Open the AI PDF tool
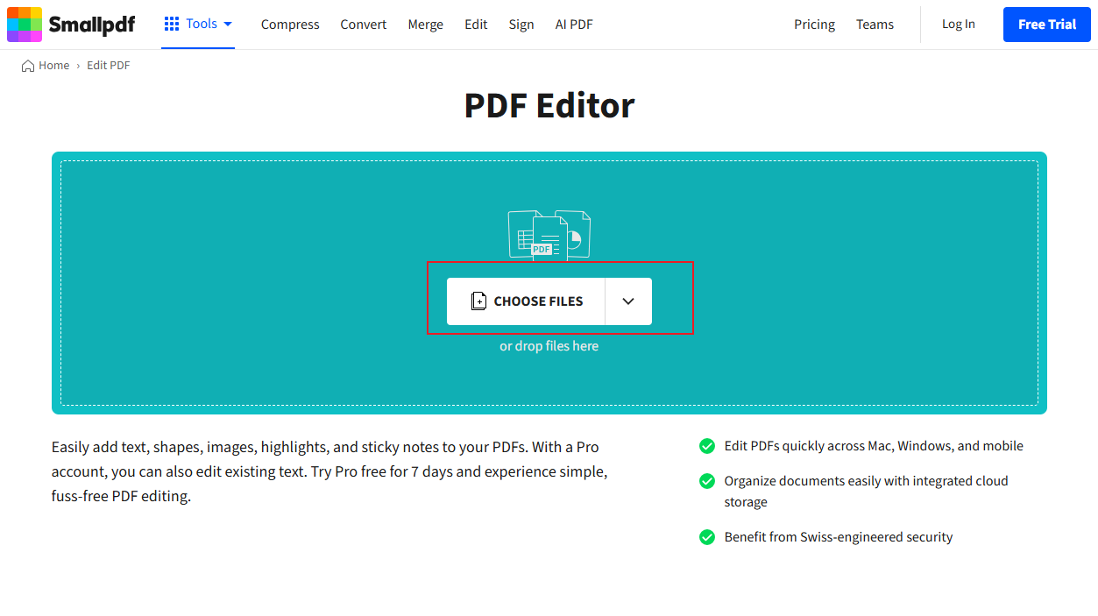Image resolution: width=1098 pixels, height=616 pixels. (x=573, y=25)
